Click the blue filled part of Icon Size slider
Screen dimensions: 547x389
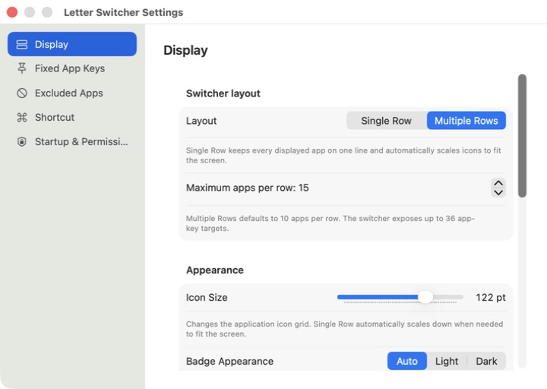pos(378,297)
